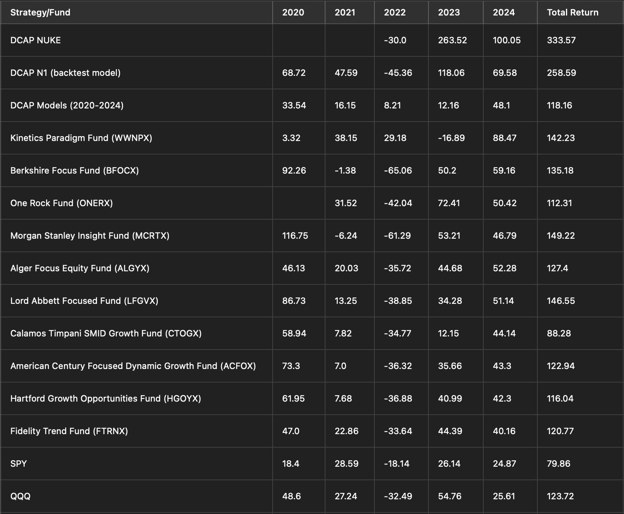The height and width of the screenshot is (514, 624).
Task: Select American Century Focused Dynamic Growth Fund
Action: tap(133, 366)
